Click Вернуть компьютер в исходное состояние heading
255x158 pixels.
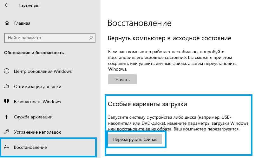point(169,38)
